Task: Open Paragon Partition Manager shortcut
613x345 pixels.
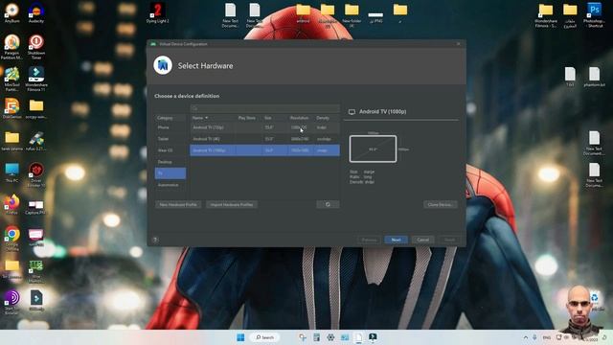Action: tap(12, 47)
